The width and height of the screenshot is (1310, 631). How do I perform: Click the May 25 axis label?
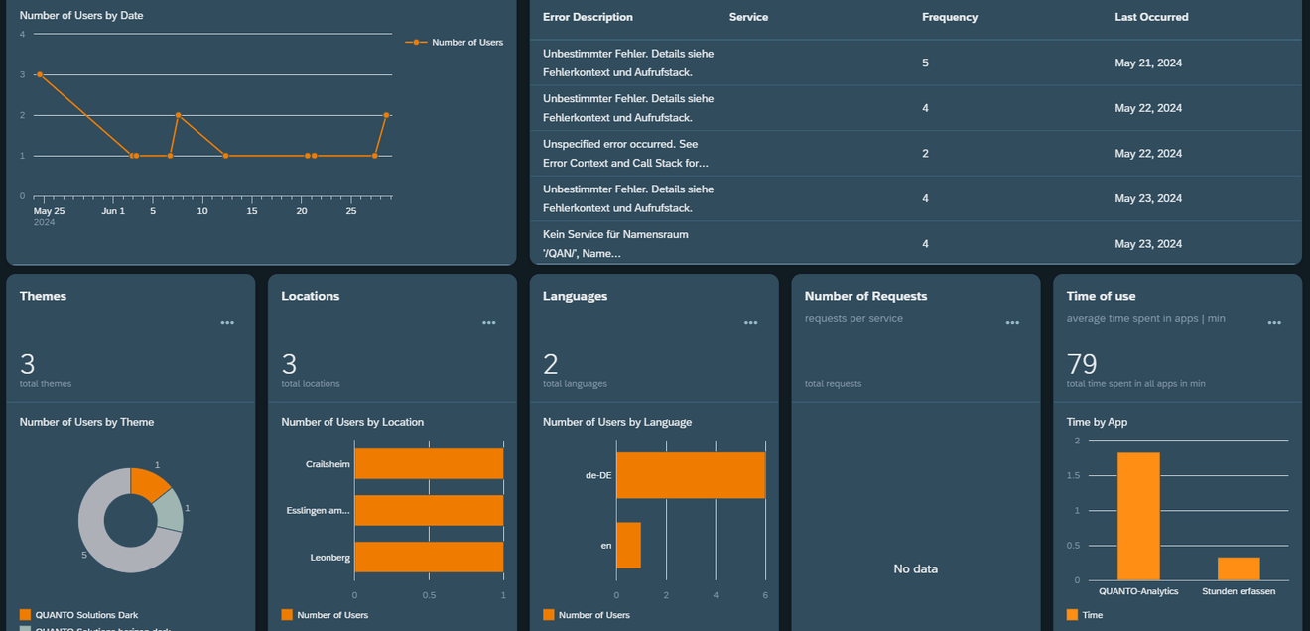click(49, 211)
